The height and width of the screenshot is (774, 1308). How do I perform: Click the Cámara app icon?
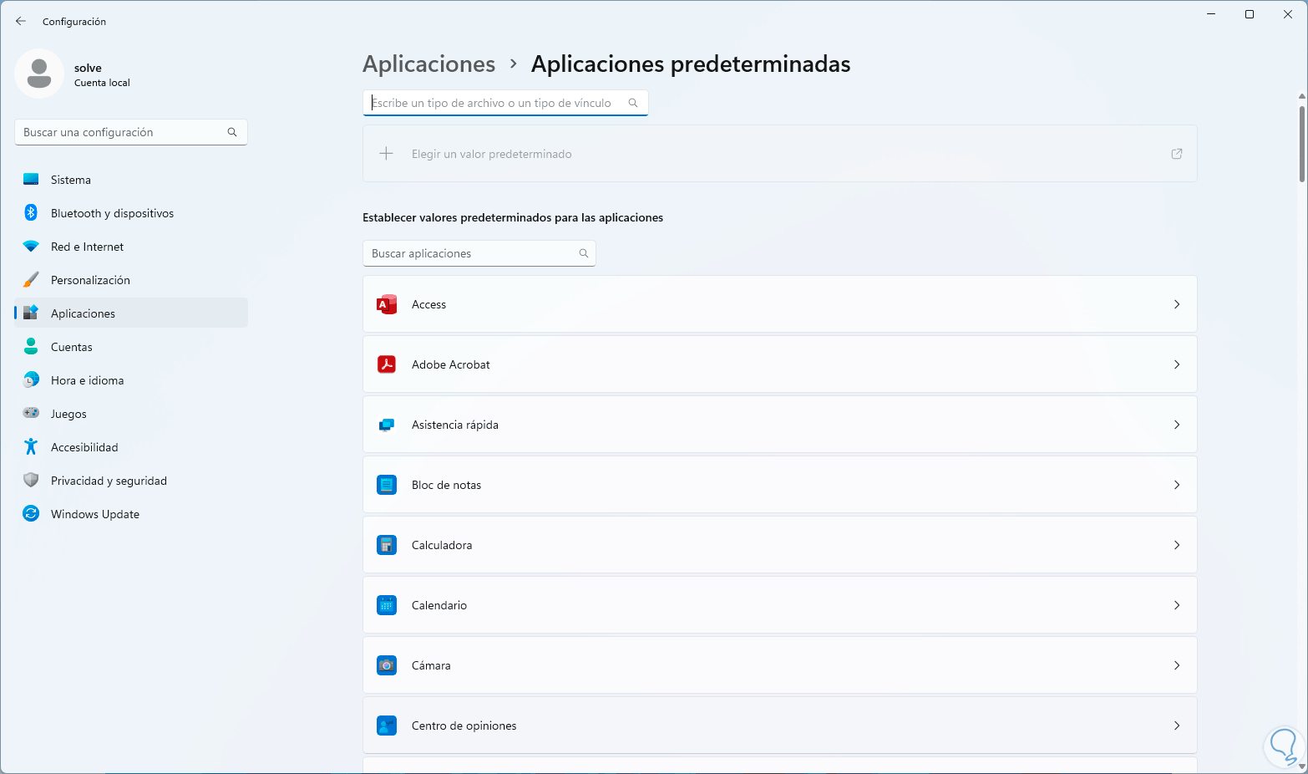[x=386, y=665]
